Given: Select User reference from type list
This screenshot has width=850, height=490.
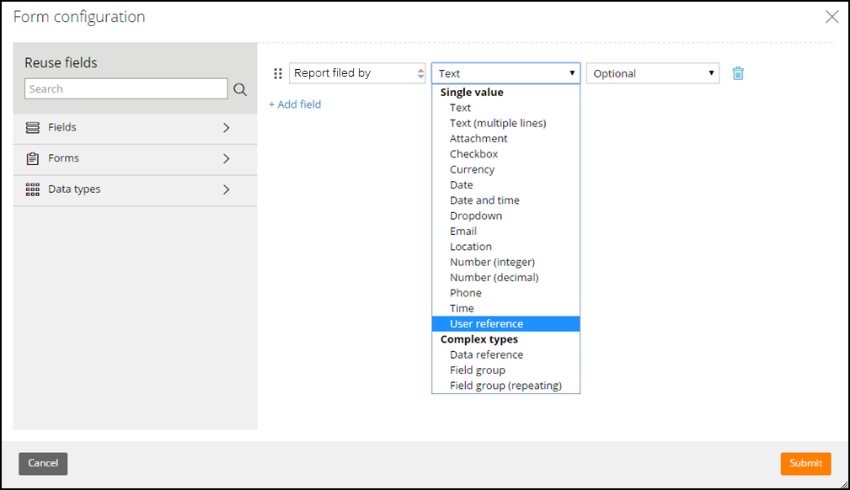Looking at the screenshot, I should pyautogui.click(x=505, y=323).
